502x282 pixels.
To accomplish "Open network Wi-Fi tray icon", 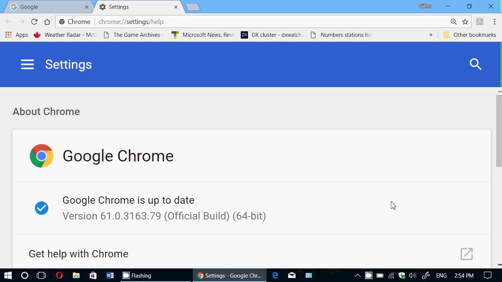I will (x=391, y=276).
